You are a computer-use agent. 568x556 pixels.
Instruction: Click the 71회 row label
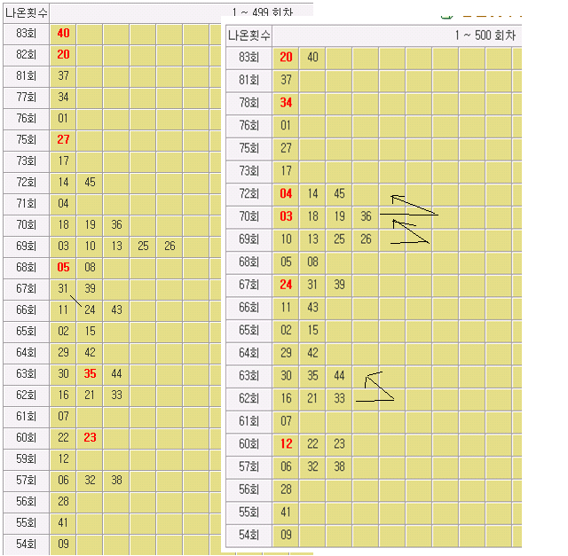tap(26, 203)
